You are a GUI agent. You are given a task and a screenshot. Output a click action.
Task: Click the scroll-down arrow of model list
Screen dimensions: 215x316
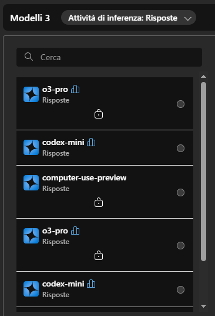203,306
